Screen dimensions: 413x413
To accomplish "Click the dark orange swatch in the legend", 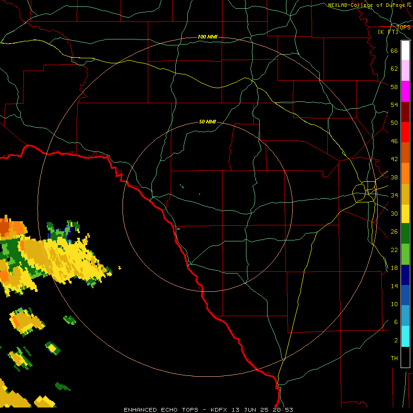I will (405, 152).
